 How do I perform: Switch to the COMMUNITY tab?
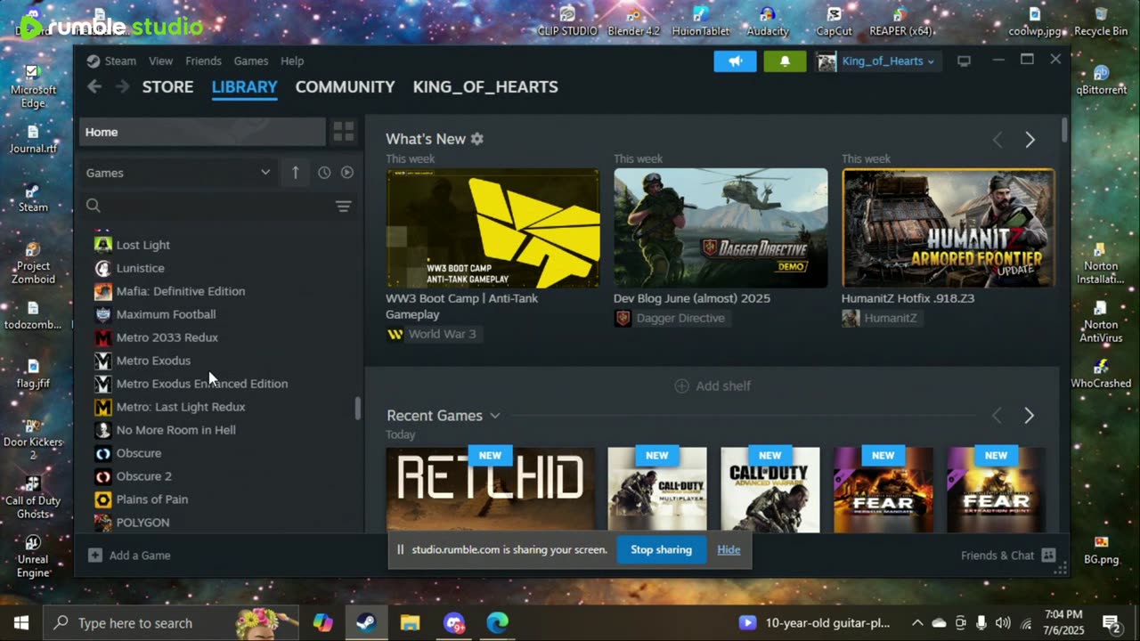[x=346, y=87]
